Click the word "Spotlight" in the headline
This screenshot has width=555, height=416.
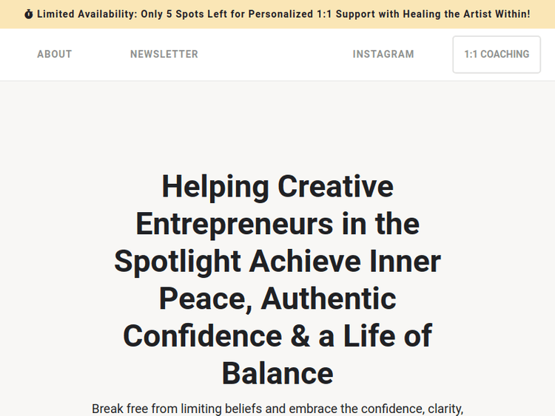(178, 261)
